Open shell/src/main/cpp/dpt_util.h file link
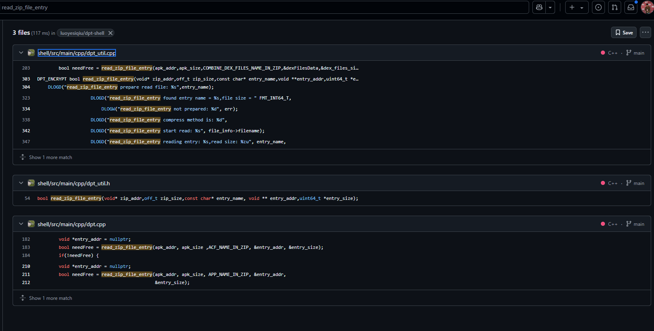The image size is (654, 331). click(x=74, y=183)
